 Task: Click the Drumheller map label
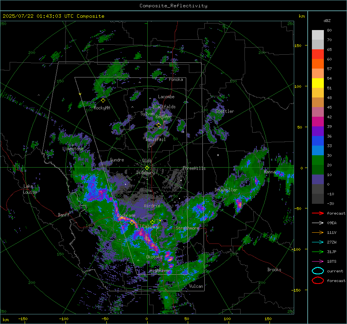click(x=226, y=190)
